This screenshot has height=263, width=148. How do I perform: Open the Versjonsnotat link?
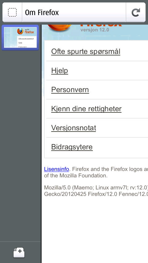pos(74,128)
